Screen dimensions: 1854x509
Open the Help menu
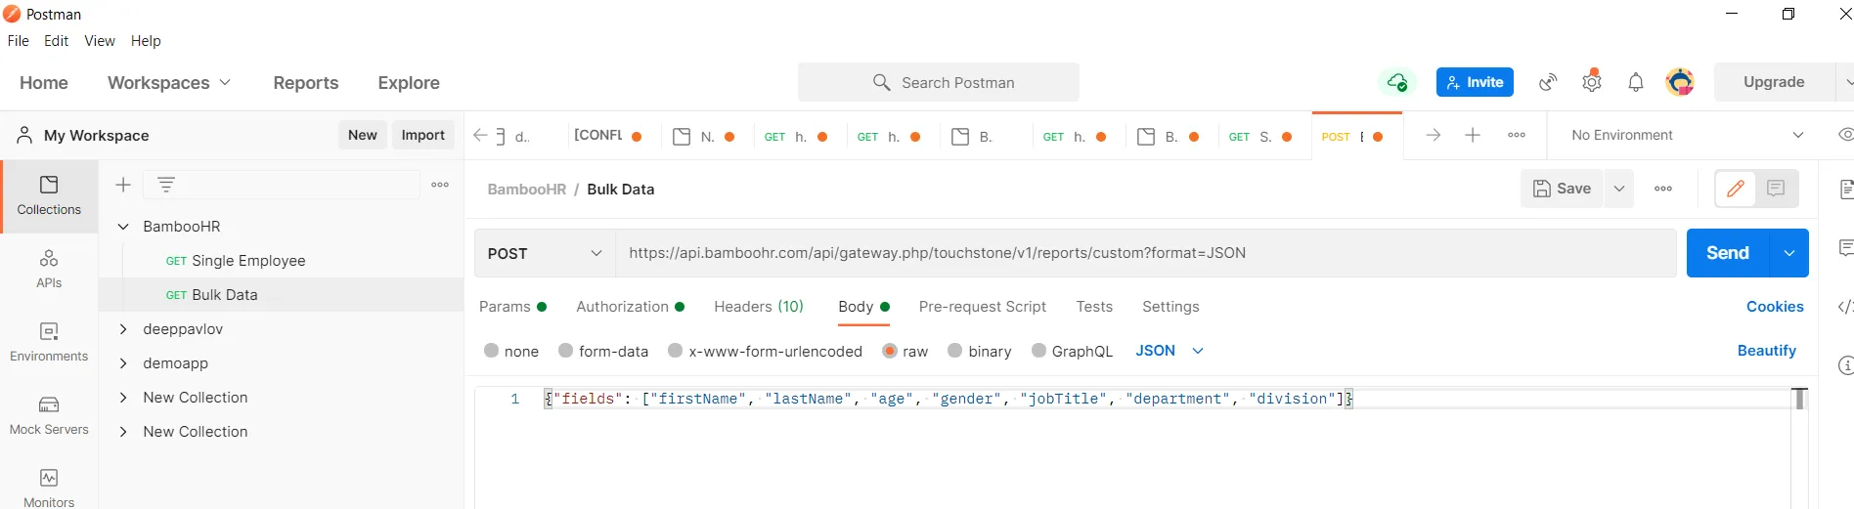click(x=146, y=41)
